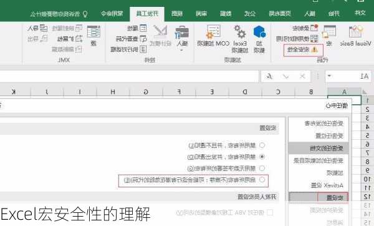The height and width of the screenshot is (226, 374).
Task: Select 受信任的文档 in Trust Center
Action: tap(319, 149)
